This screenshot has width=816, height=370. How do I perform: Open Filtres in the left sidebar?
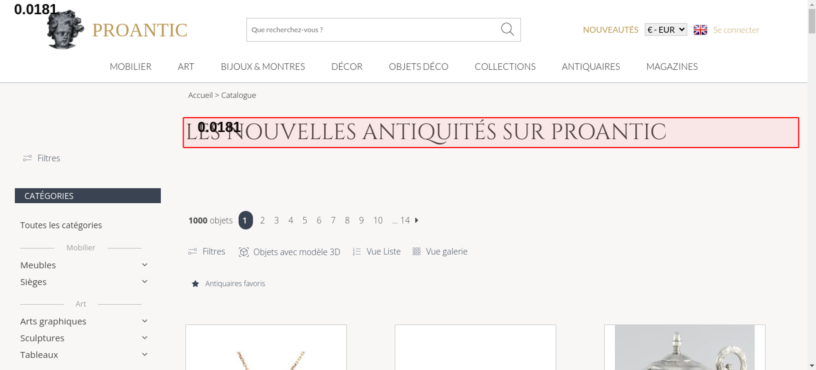point(42,158)
